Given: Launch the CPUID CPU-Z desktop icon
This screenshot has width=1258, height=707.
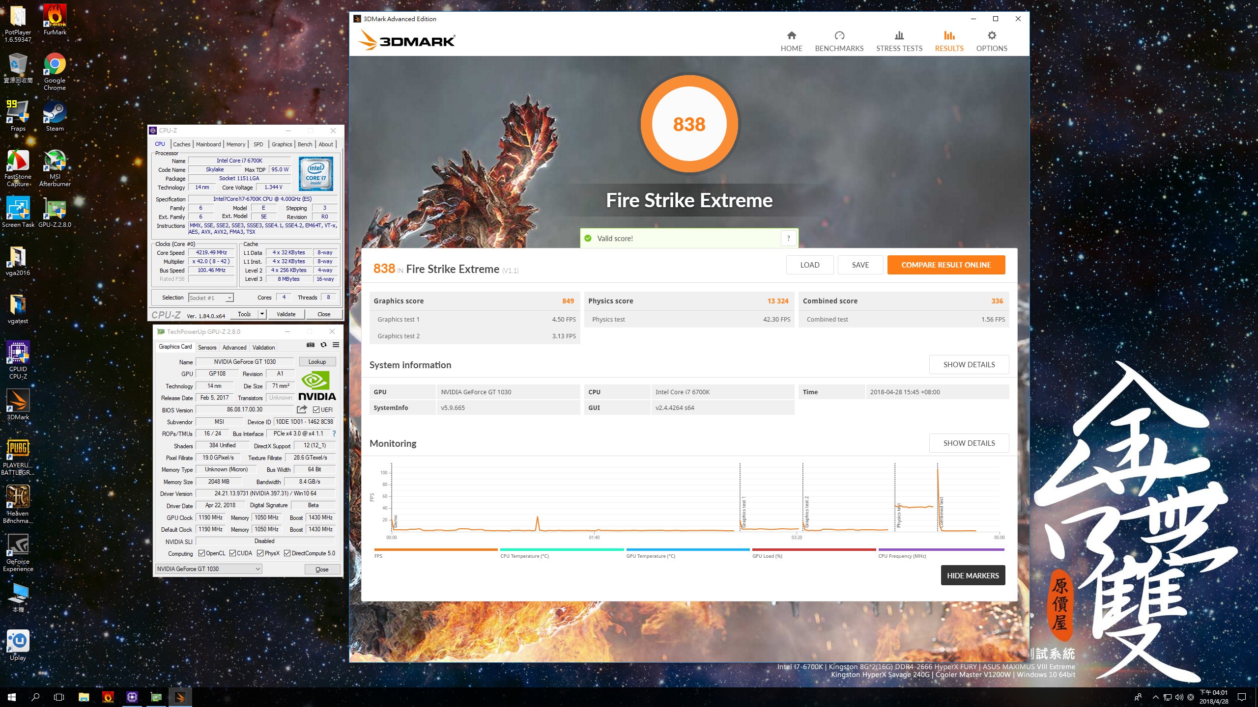Looking at the screenshot, I should point(18,360).
